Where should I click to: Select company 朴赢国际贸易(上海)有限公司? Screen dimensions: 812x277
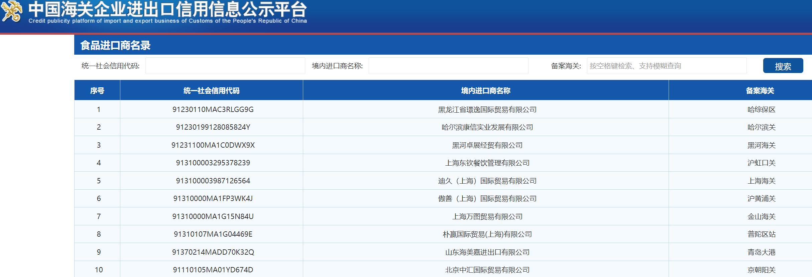pyautogui.click(x=487, y=234)
